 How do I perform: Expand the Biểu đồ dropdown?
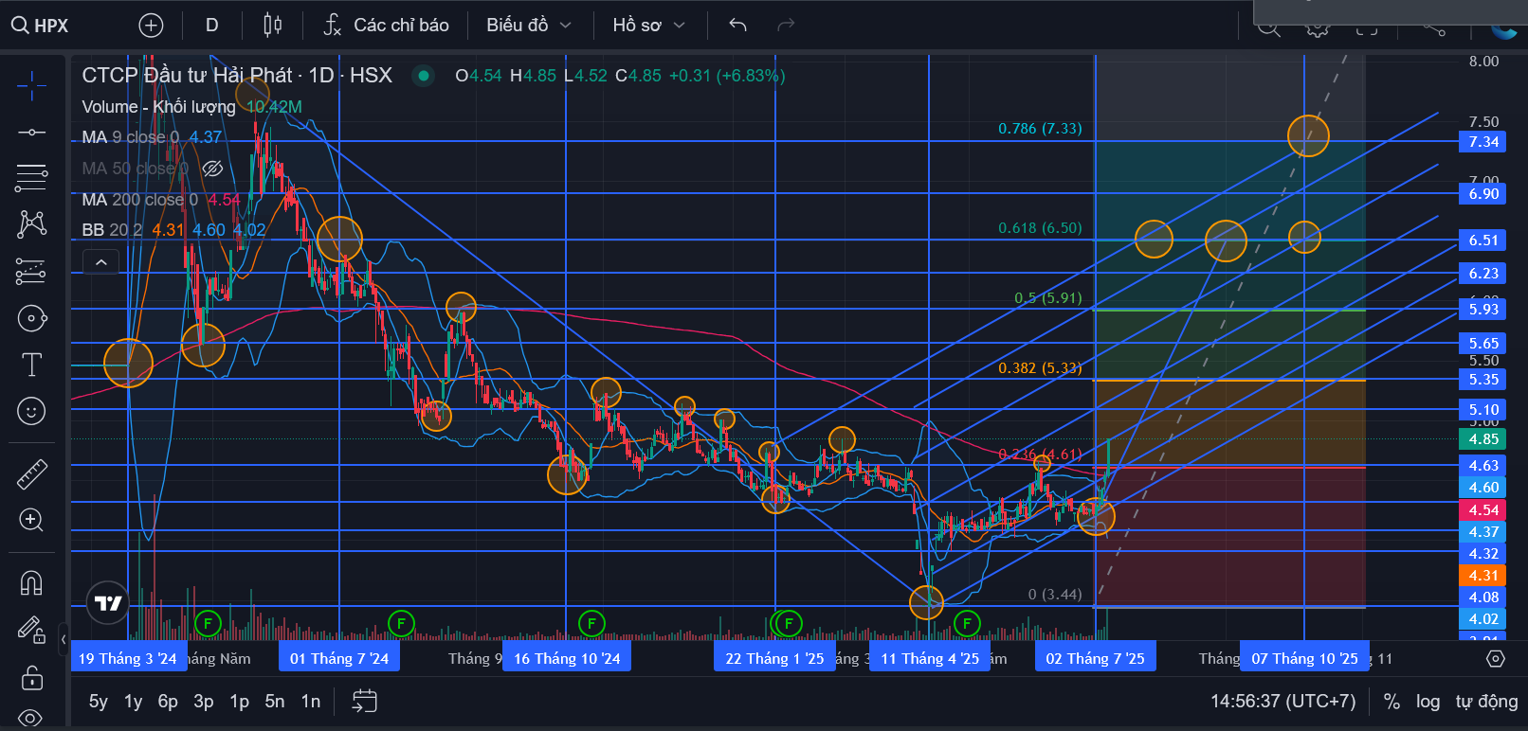[x=529, y=26]
